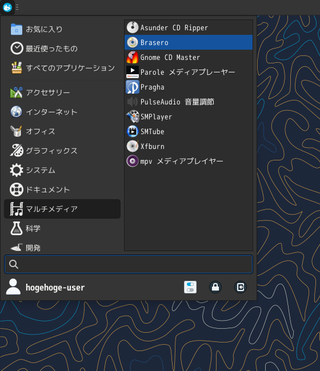Launch Gnome CD Master via flame icon
This screenshot has height=371, width=320.
pyautogui.click(x=133, y=57)
